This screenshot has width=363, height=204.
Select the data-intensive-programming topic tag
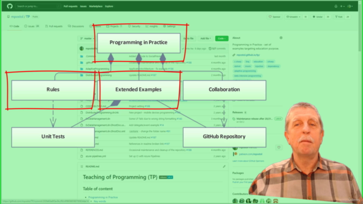coord(247,75)
